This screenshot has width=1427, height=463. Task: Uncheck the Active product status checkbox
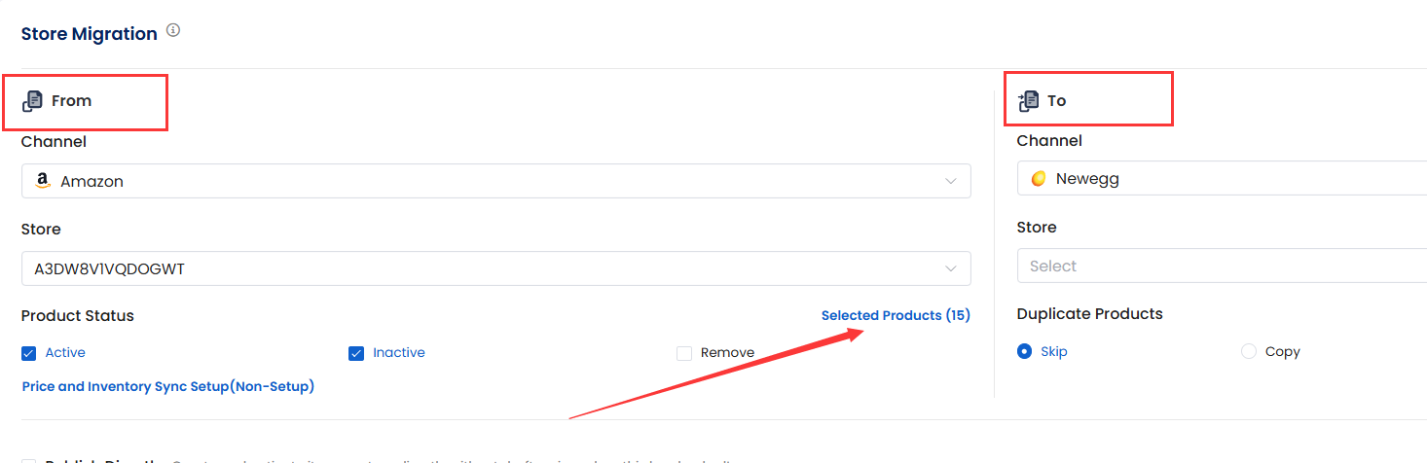pyautogui.click(x=29, y=353)
